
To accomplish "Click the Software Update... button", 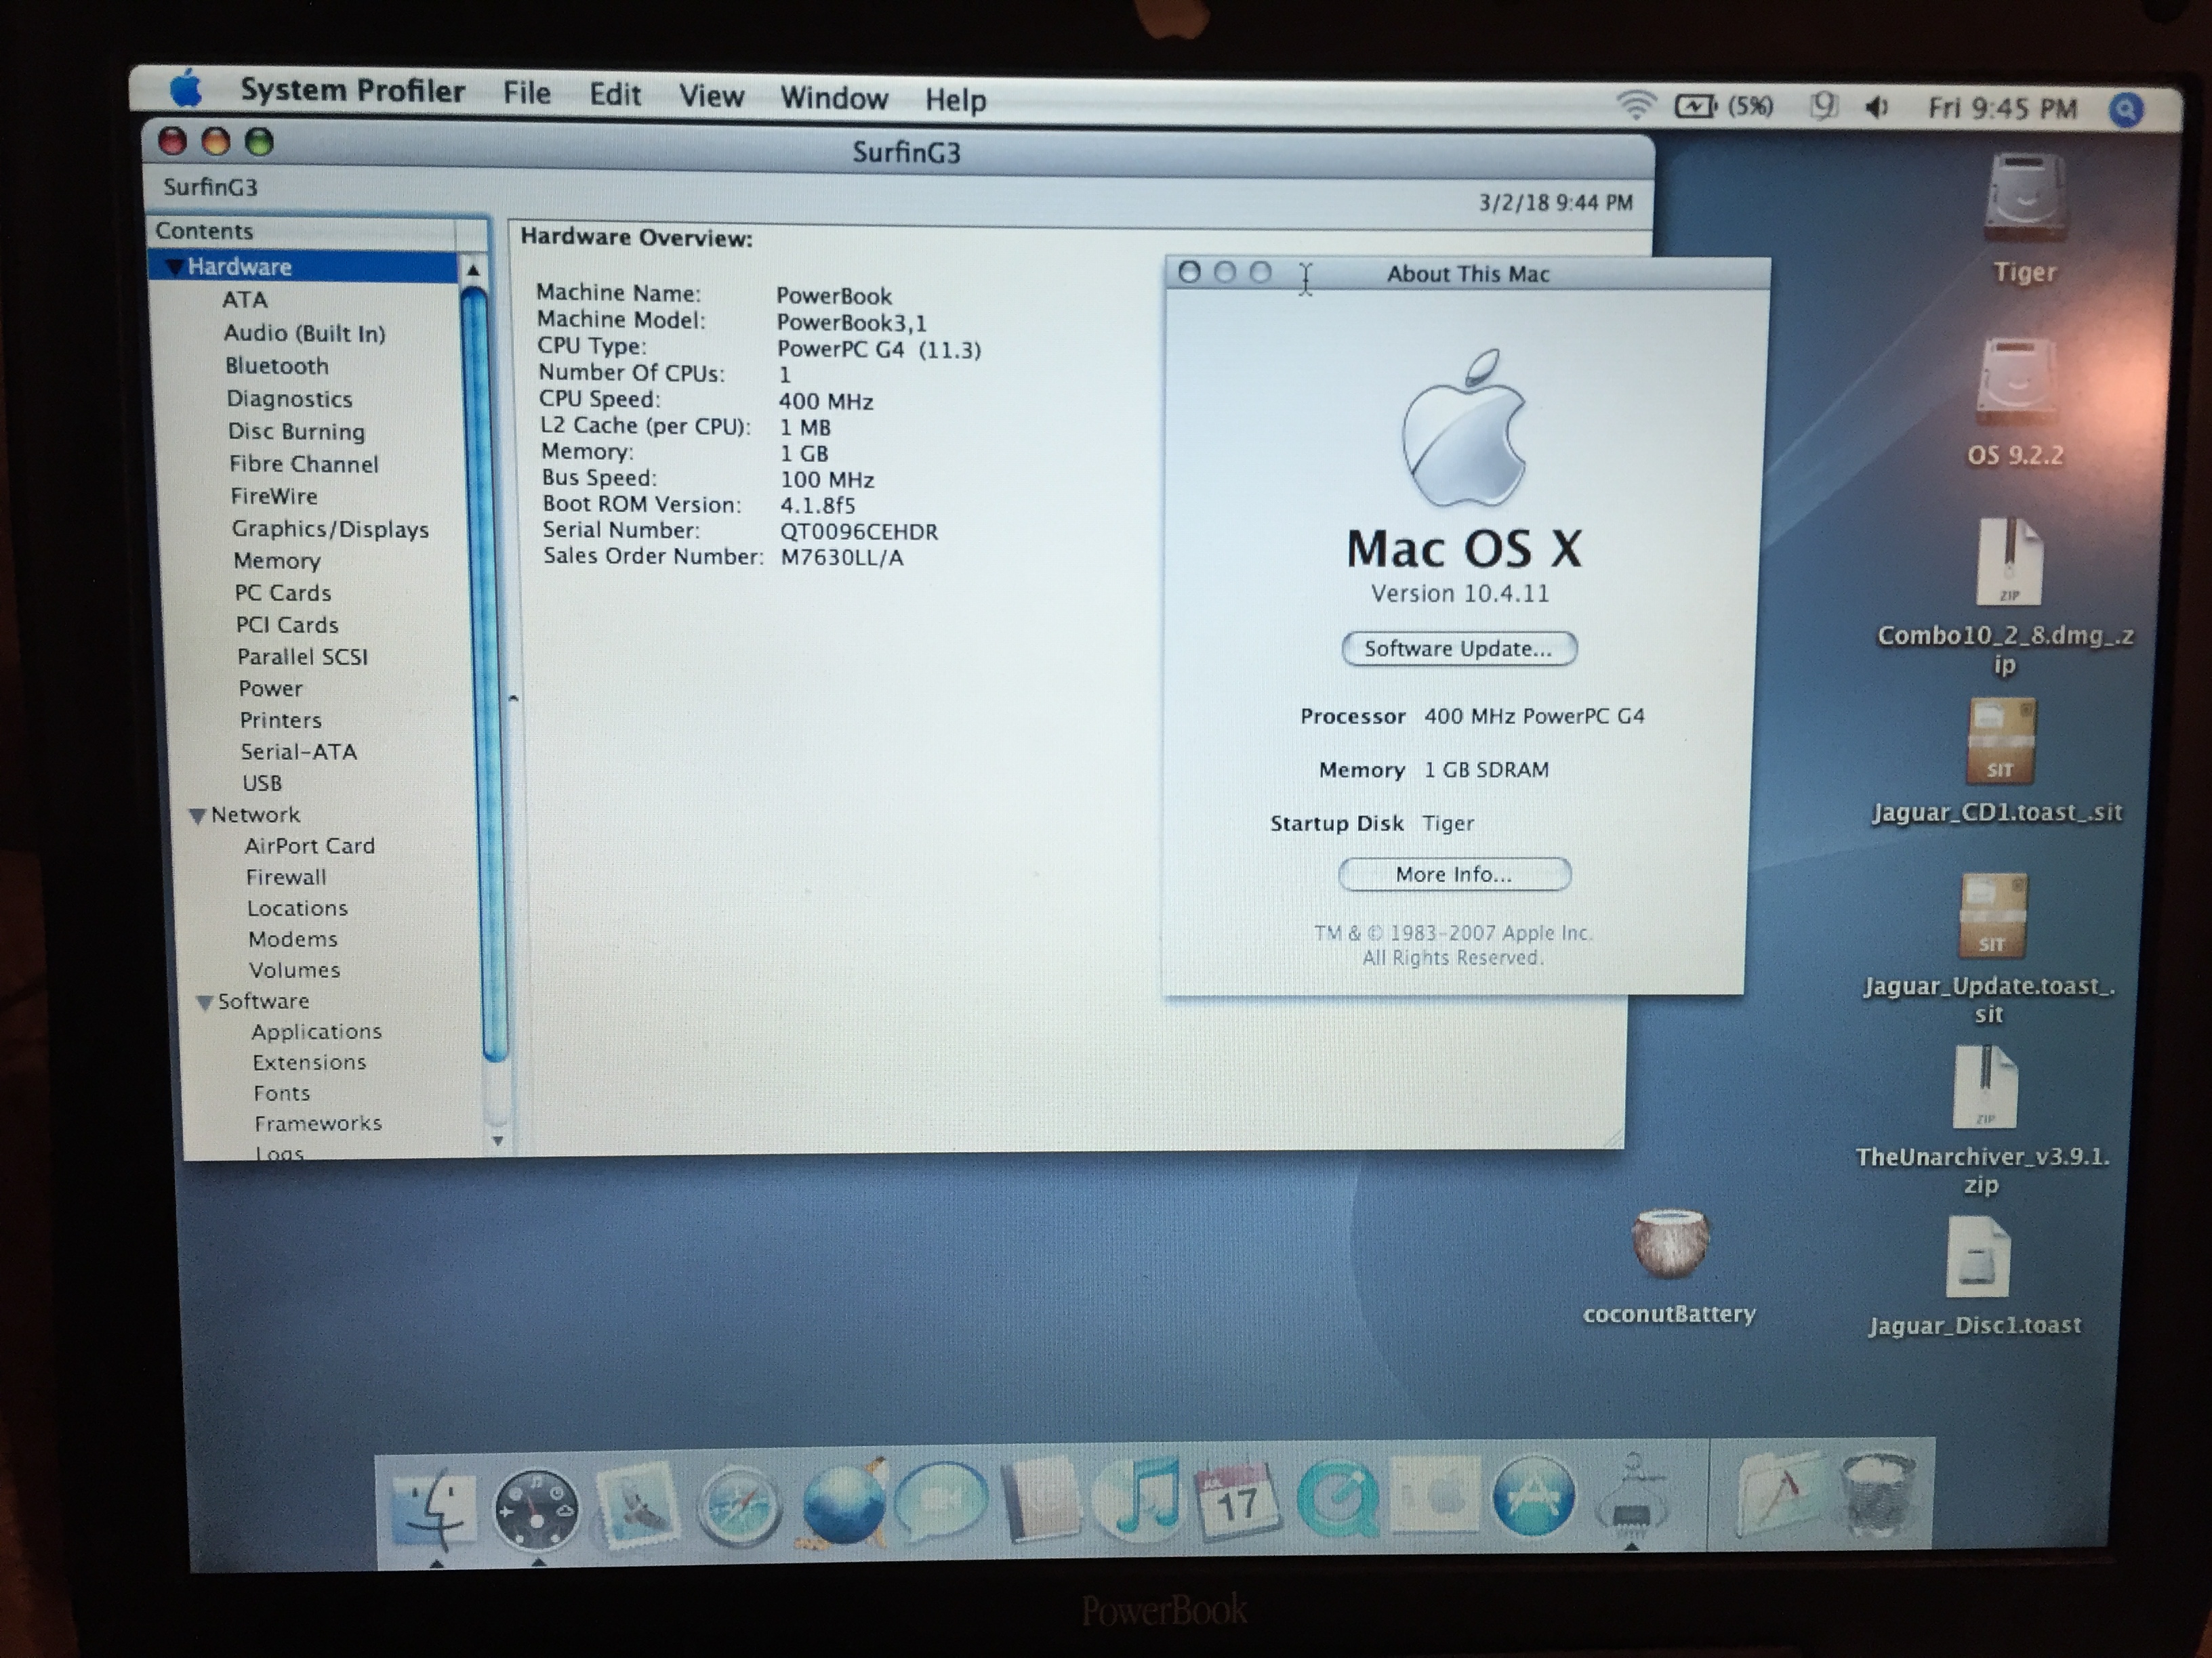I will coord(1459,649).
